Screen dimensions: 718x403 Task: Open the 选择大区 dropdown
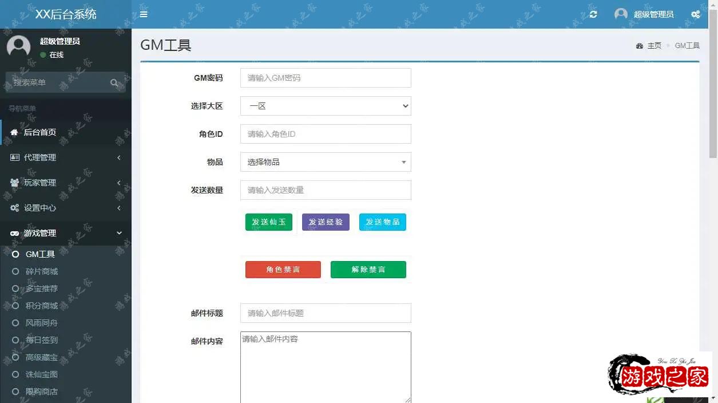pyautogui.click(x=326, y=106)
